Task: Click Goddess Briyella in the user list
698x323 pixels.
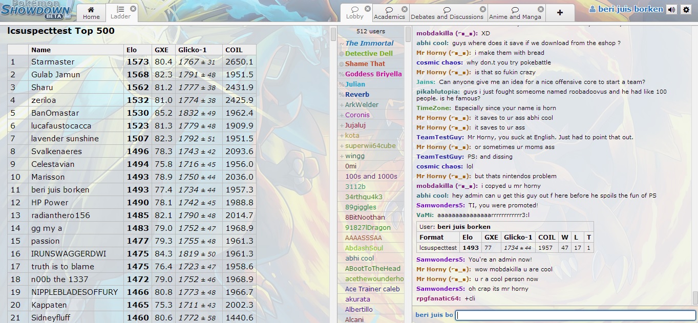Action: click(x=373, y=74)
